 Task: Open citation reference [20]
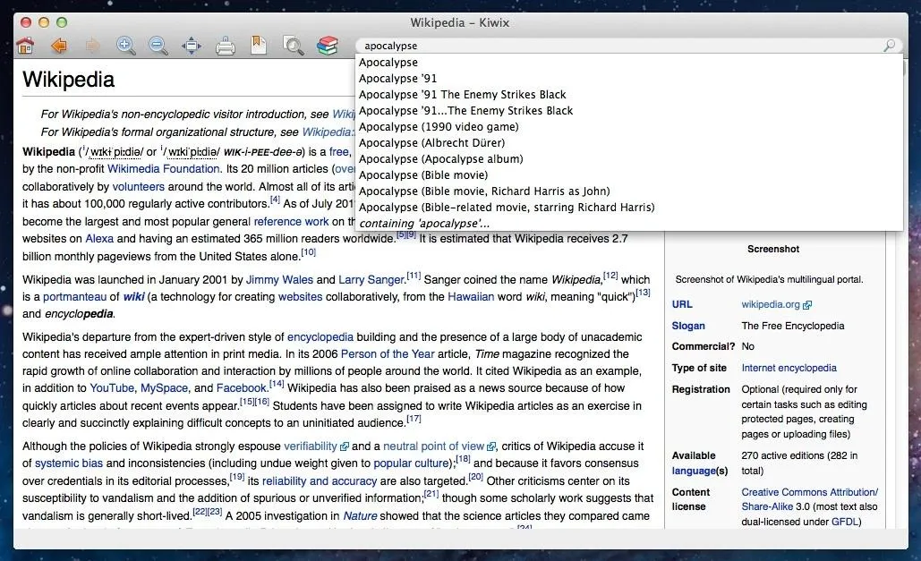(476, 476)
